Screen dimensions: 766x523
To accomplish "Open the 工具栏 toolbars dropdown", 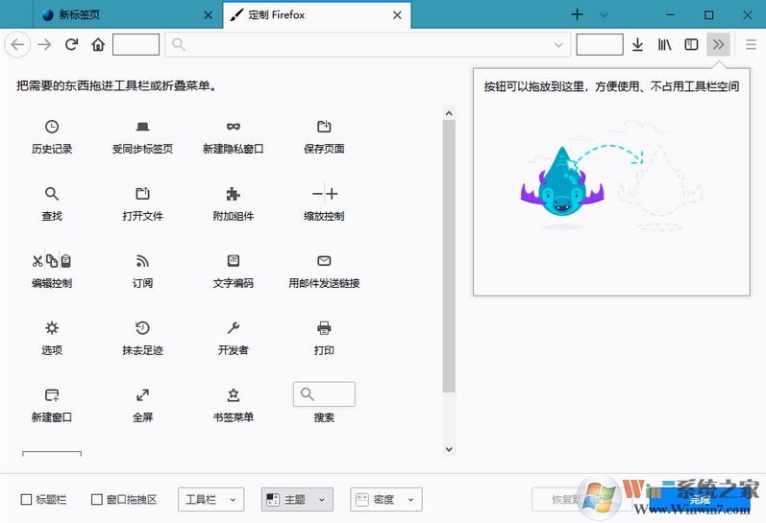I will coord(211,499).
